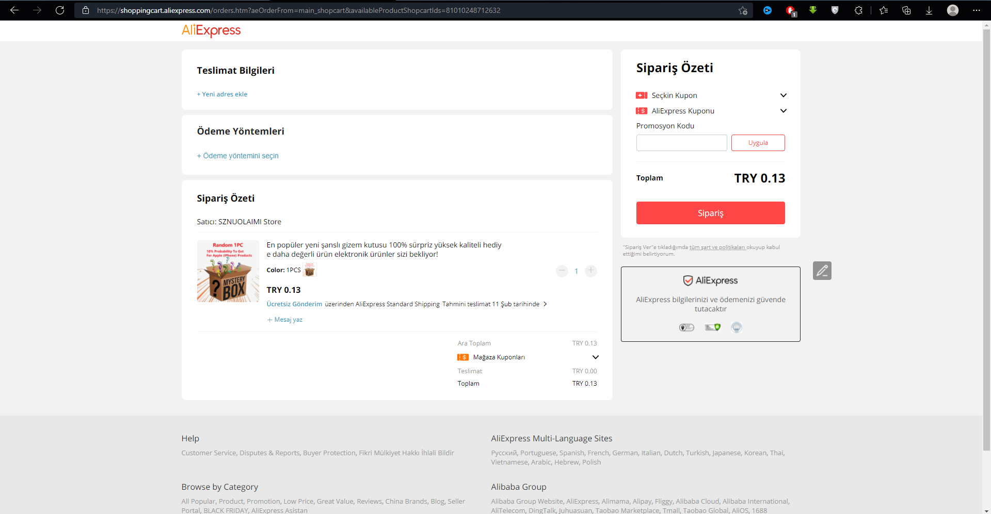Click the green shield security badge icon
This screenshot has width=991, height=514.
click(713, 327)
